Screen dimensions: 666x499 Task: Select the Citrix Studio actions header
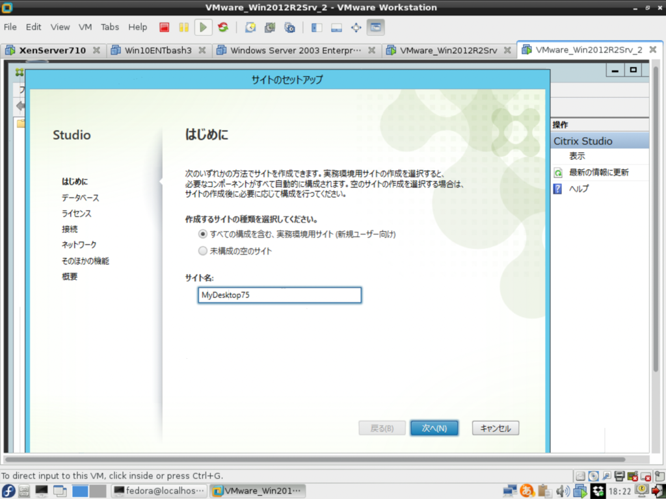coord(600,141)
